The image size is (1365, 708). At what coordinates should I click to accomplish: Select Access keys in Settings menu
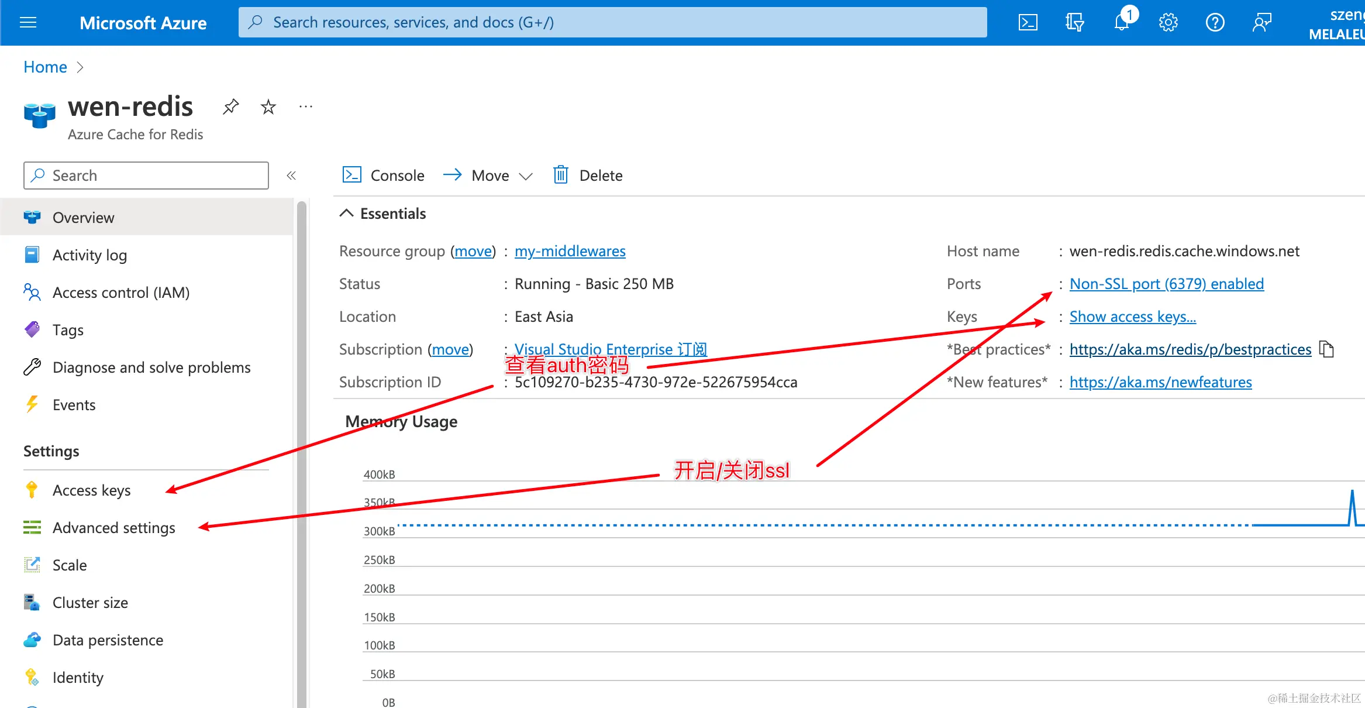click(91, 490)
